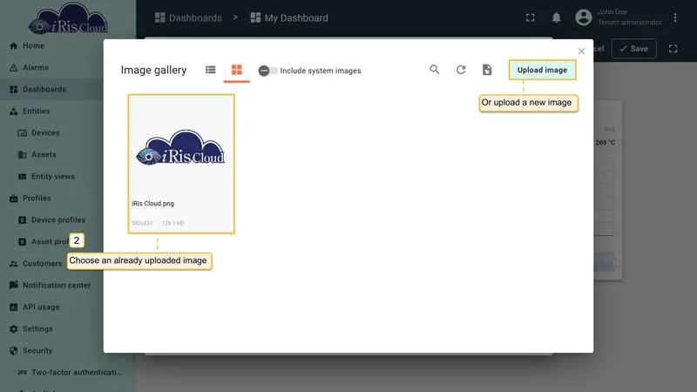Save the dashboard changes
This screenshot has height=392, width=697.
[634, 49]
